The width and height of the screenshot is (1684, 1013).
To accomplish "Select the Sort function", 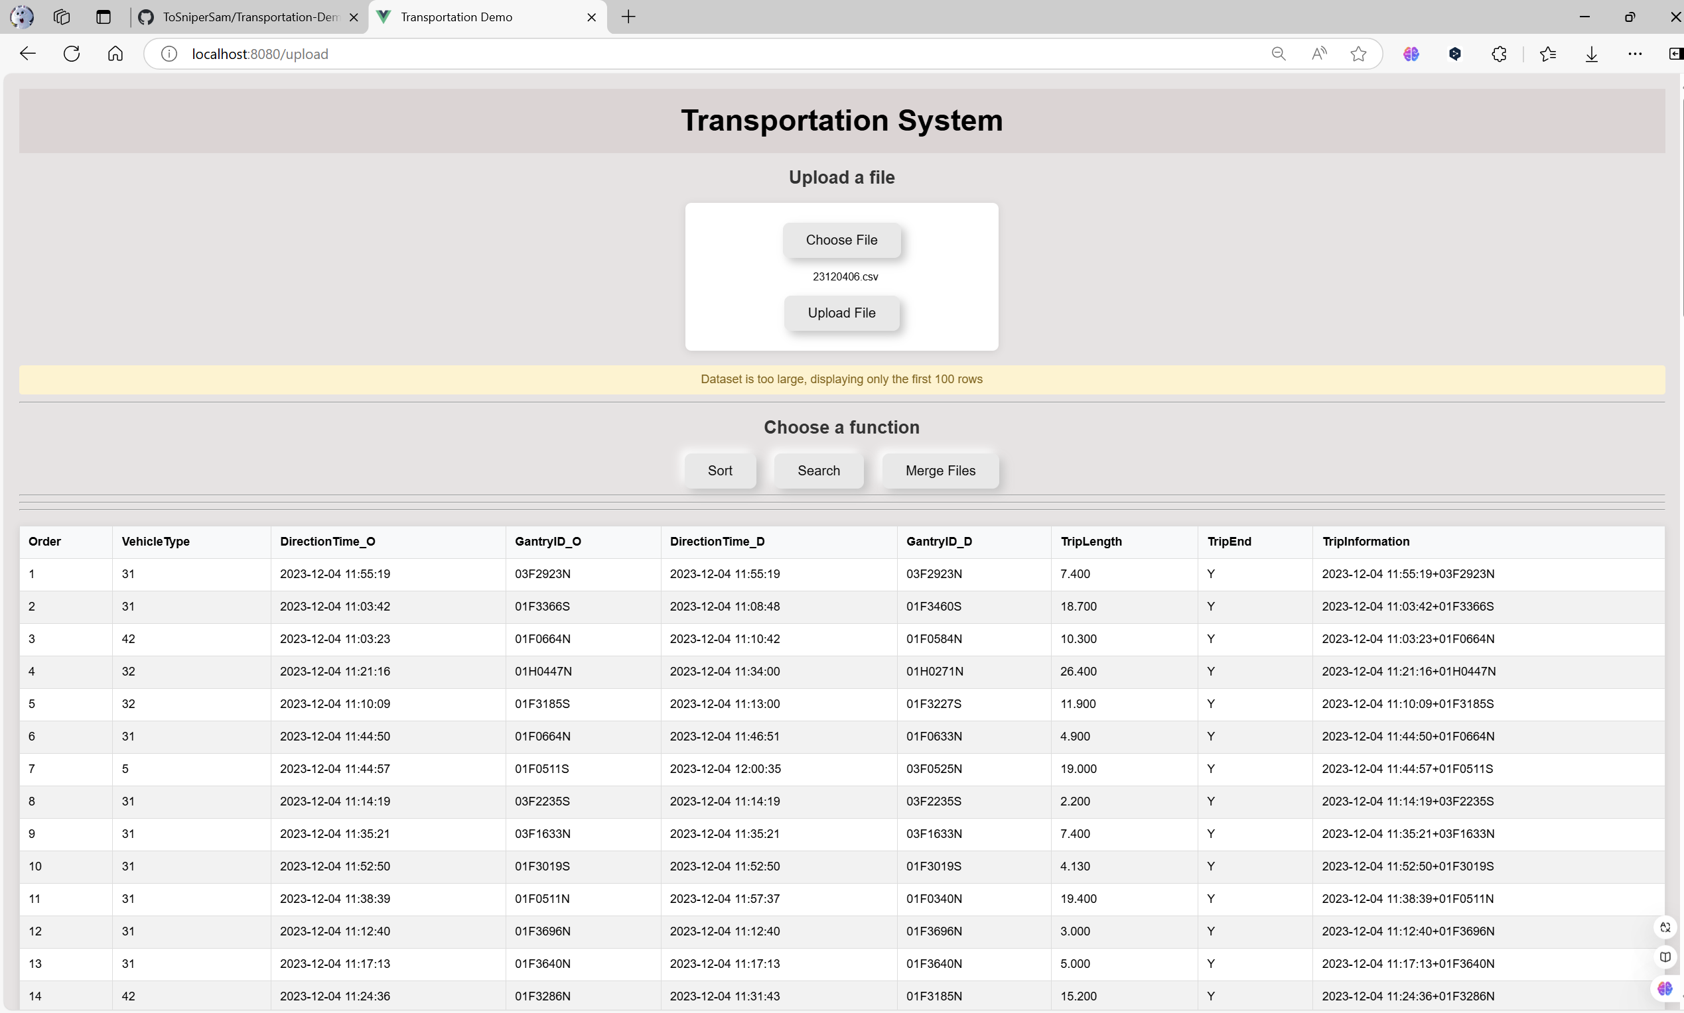I will coord(719,471).
